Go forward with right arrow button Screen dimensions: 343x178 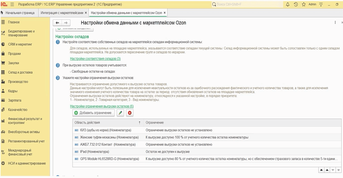66,23
